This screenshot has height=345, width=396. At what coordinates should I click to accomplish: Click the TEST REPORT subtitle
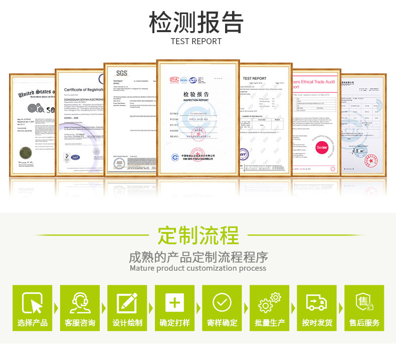pos(196,41)
